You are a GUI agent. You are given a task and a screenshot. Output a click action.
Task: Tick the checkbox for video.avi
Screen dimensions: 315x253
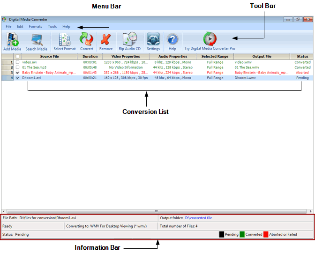[18, 62]
